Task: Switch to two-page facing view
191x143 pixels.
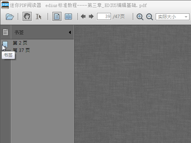Action: click(68, 17)
